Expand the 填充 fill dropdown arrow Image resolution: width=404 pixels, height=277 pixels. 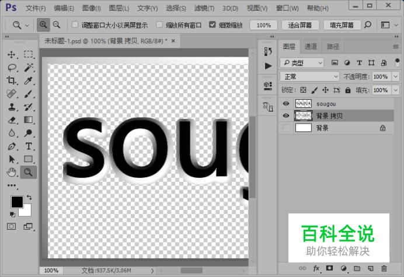[395, 90]
